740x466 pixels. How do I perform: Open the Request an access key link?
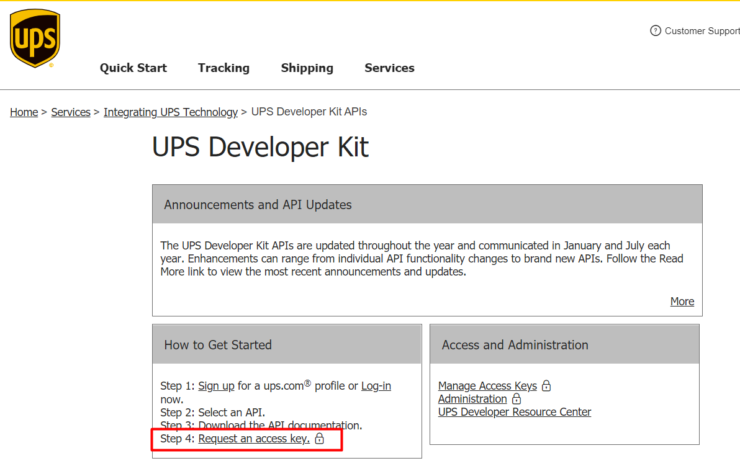(x=254, y=439)
